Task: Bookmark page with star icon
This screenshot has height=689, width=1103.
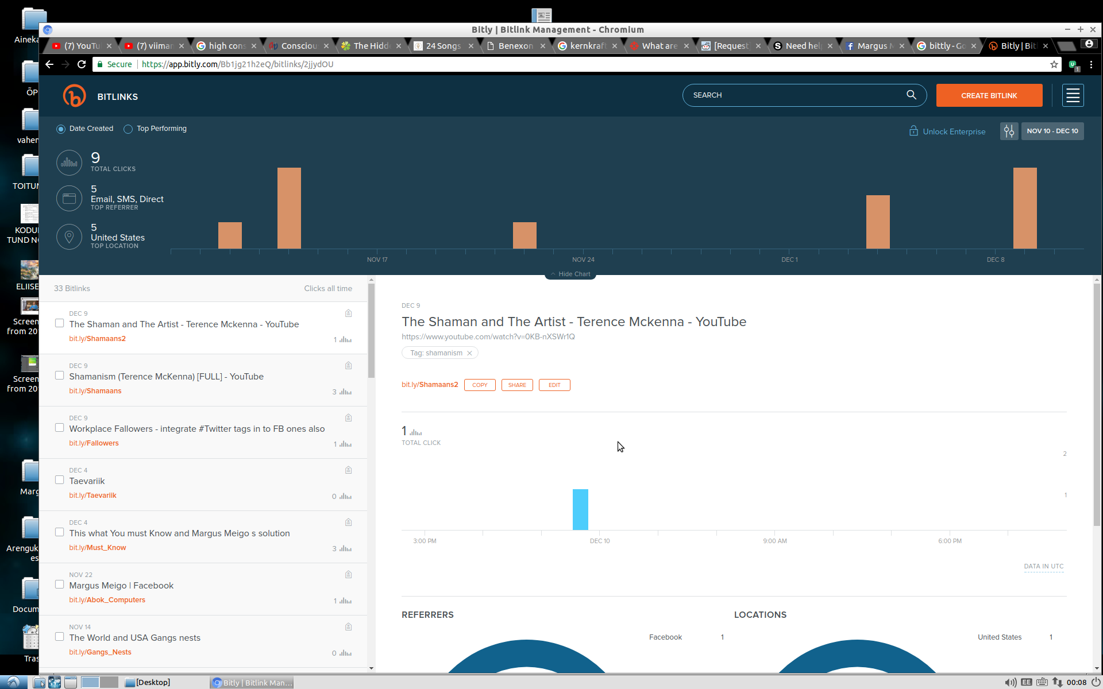Action: (1054, 64)
